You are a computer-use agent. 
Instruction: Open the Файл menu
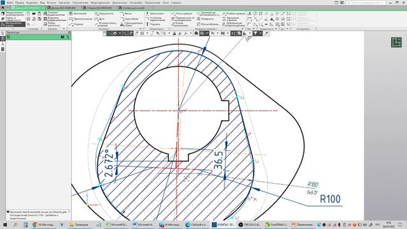click(x=10, y=3)
